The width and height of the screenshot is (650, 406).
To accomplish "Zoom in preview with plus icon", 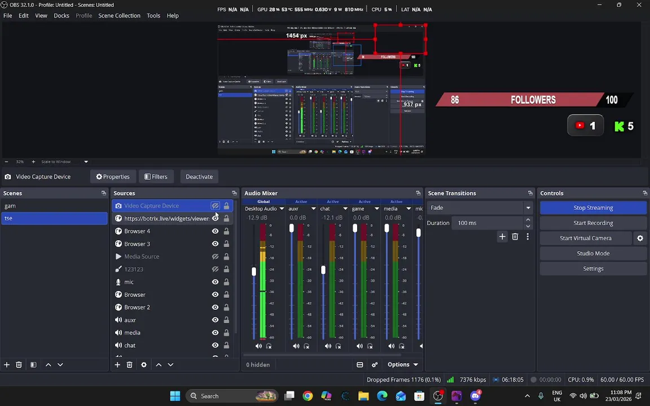I will pyautogui.click(x=33, y=162).
